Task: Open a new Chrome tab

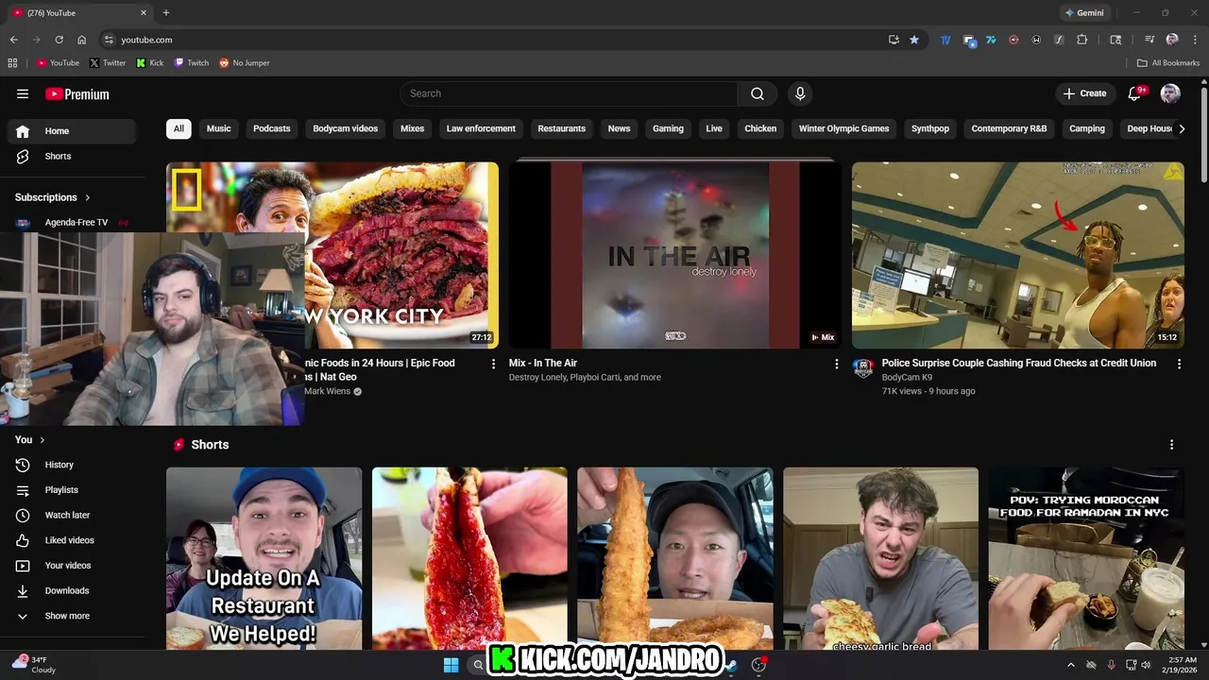Action: click(x=166, y=13)
